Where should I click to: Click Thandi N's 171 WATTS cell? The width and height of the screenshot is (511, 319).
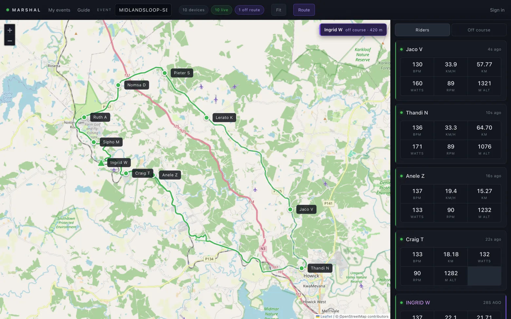pyautogui.click(x=417, y=149)
